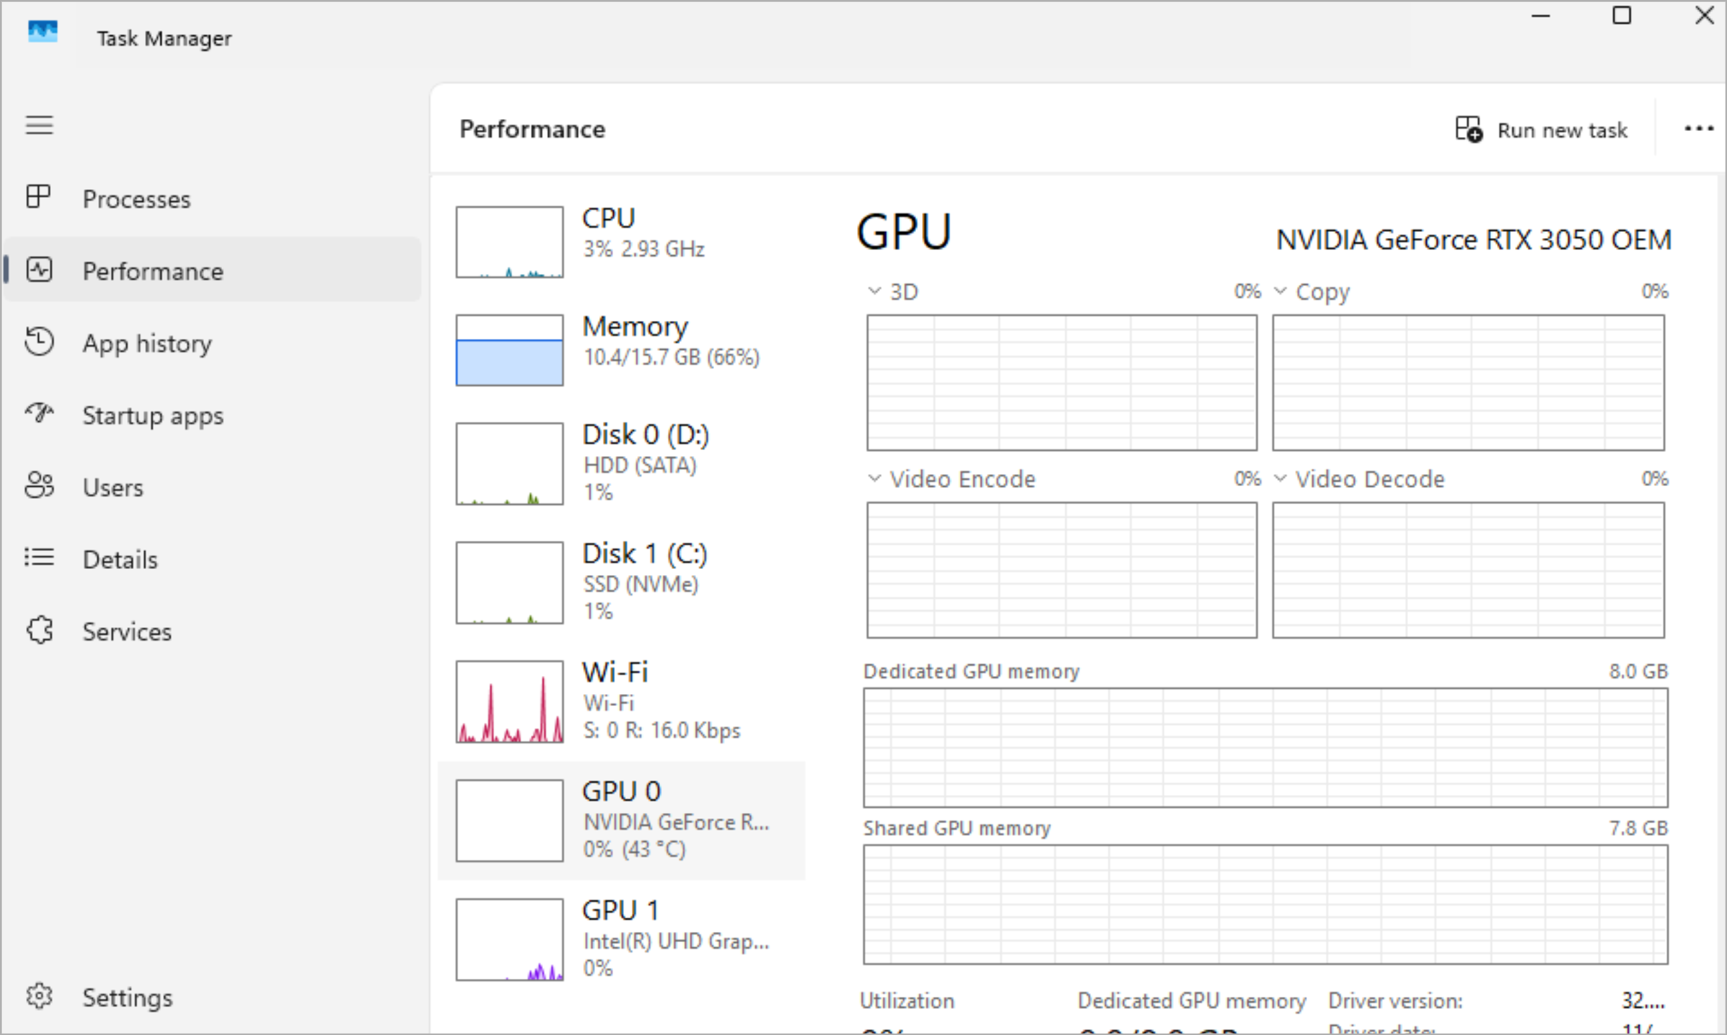
Task: Click the Performance pulse icon in sidebar
Action: [x=39, y=269]
